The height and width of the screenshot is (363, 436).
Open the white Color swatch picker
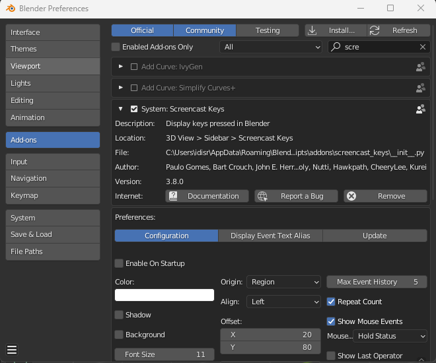(x=164, y=295)
